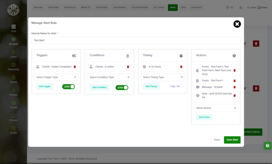Toggle the Conditions AND switch
The width and height of the screenshot is (272, 164).
122,88
